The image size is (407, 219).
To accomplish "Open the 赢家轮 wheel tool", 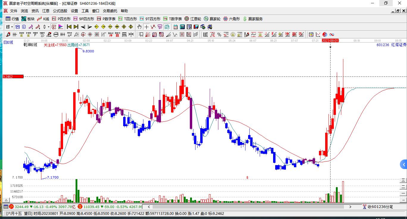I will coord(212,19).
